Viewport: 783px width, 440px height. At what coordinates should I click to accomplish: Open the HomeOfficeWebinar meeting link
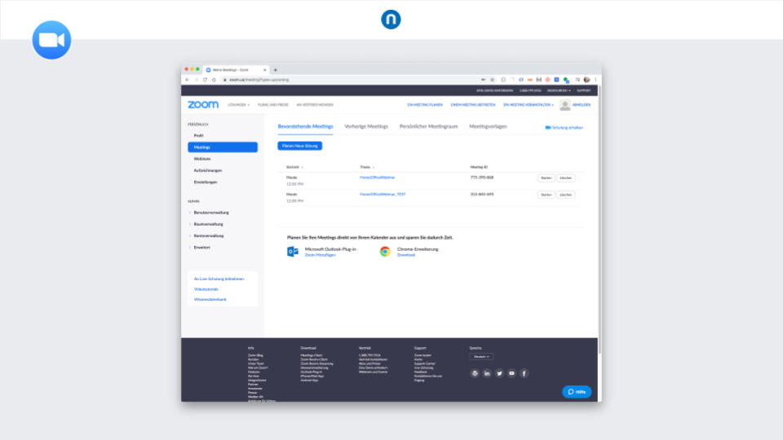[x=377, y=177]
